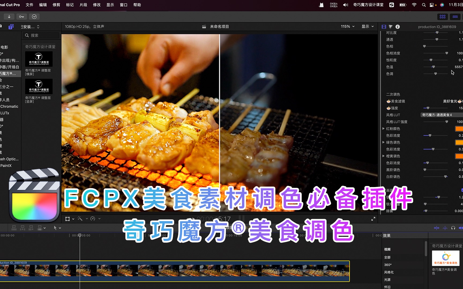Toggle audio skimming waveform icon
The image size is (463, 289).
[x=445, y=228]
